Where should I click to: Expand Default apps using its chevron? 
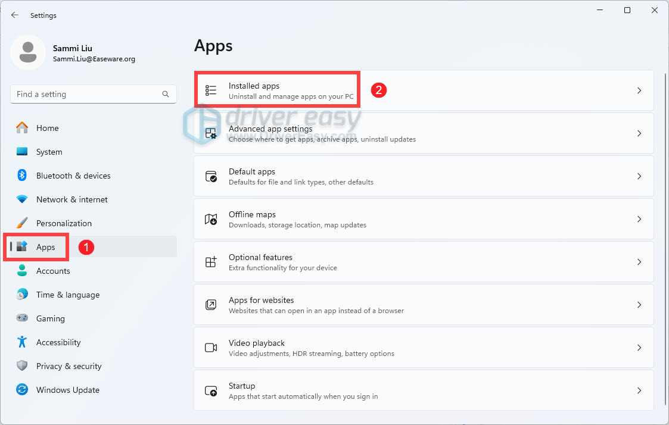tap(639, 176)
